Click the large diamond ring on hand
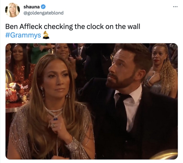The width and height of the screenshot is (183, 163). (x=53, y=125)
